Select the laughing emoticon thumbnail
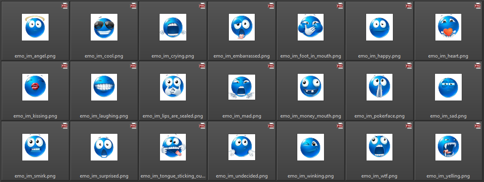The image size is (484, 182). [x=104, y=87]
